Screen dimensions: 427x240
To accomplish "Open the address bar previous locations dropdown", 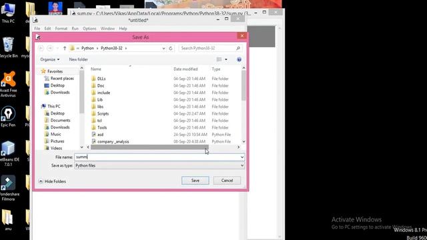I will tap(163, 49).
